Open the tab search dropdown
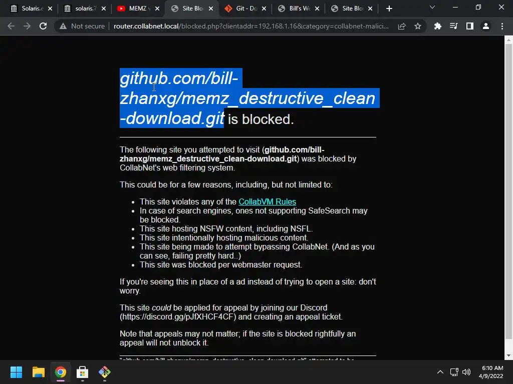The height and width of the screenshot is (384, 513). click(x=432, y=7)
